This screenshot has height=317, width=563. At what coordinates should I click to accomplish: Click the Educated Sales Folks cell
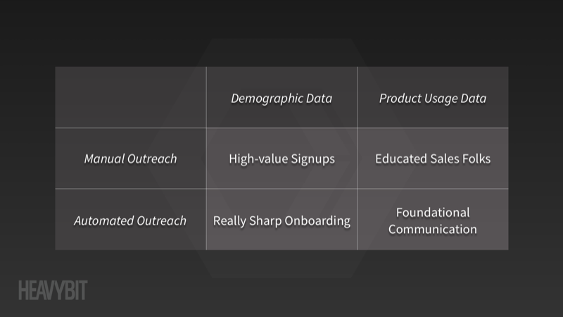[433, 158]
